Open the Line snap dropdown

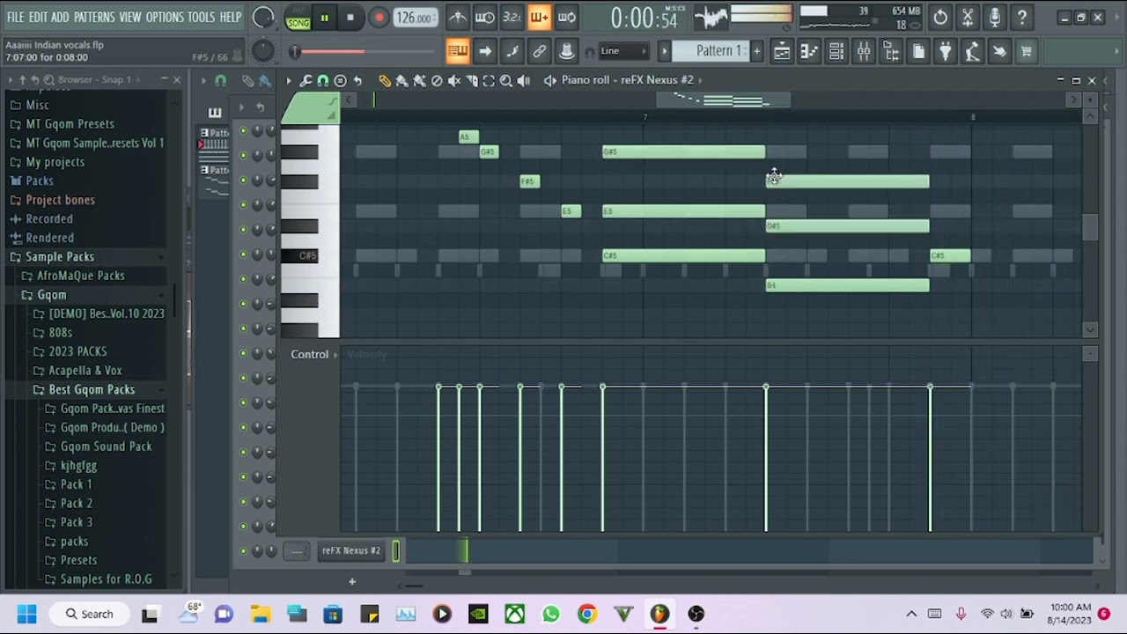pos(623,51)
